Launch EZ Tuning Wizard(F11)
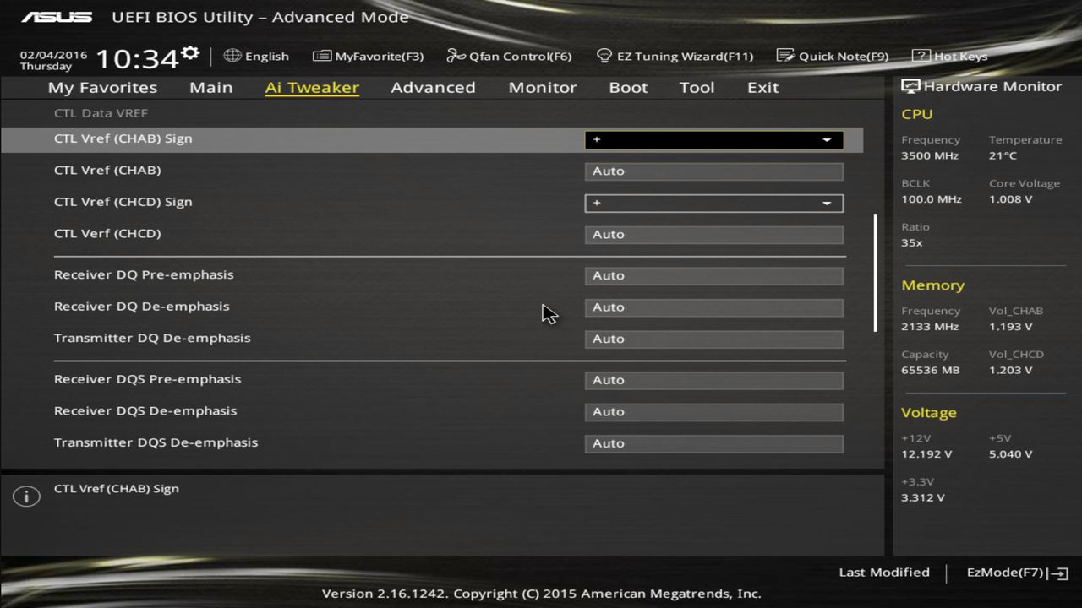Image resolution: width=1082 pixels, height=608 pixels. click(675, 56)
